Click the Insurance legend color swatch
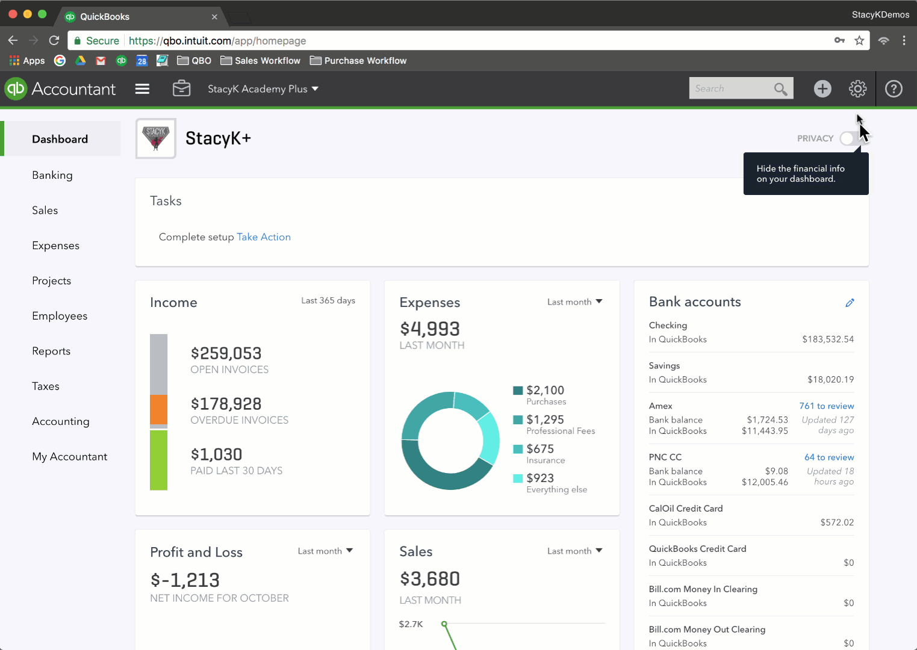Image resolution: width=917 pixels, height=650 pixels. coord(518,449)
